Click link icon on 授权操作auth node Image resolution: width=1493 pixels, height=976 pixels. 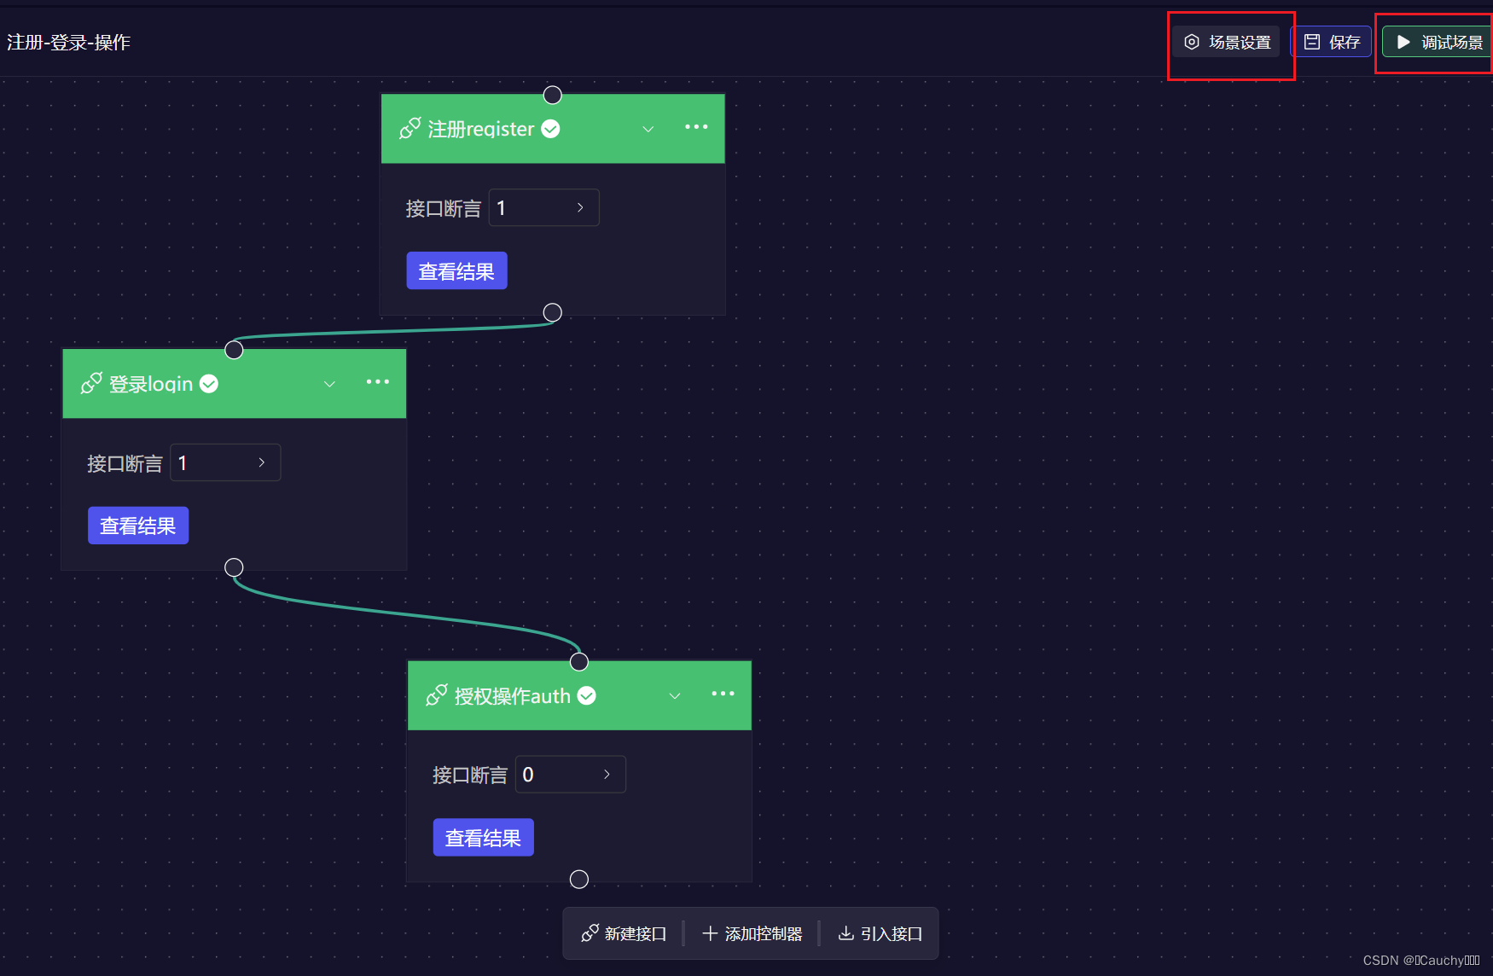[436, 695]
